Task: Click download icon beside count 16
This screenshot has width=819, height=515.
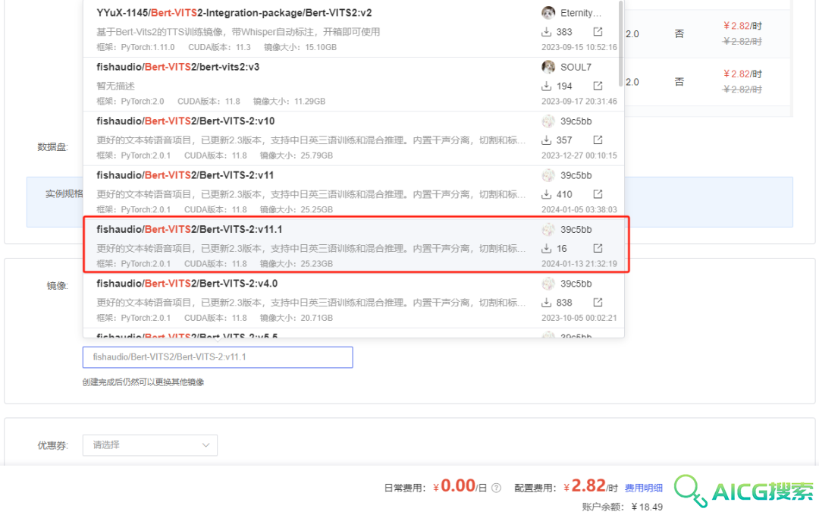Action: (546, 248)
